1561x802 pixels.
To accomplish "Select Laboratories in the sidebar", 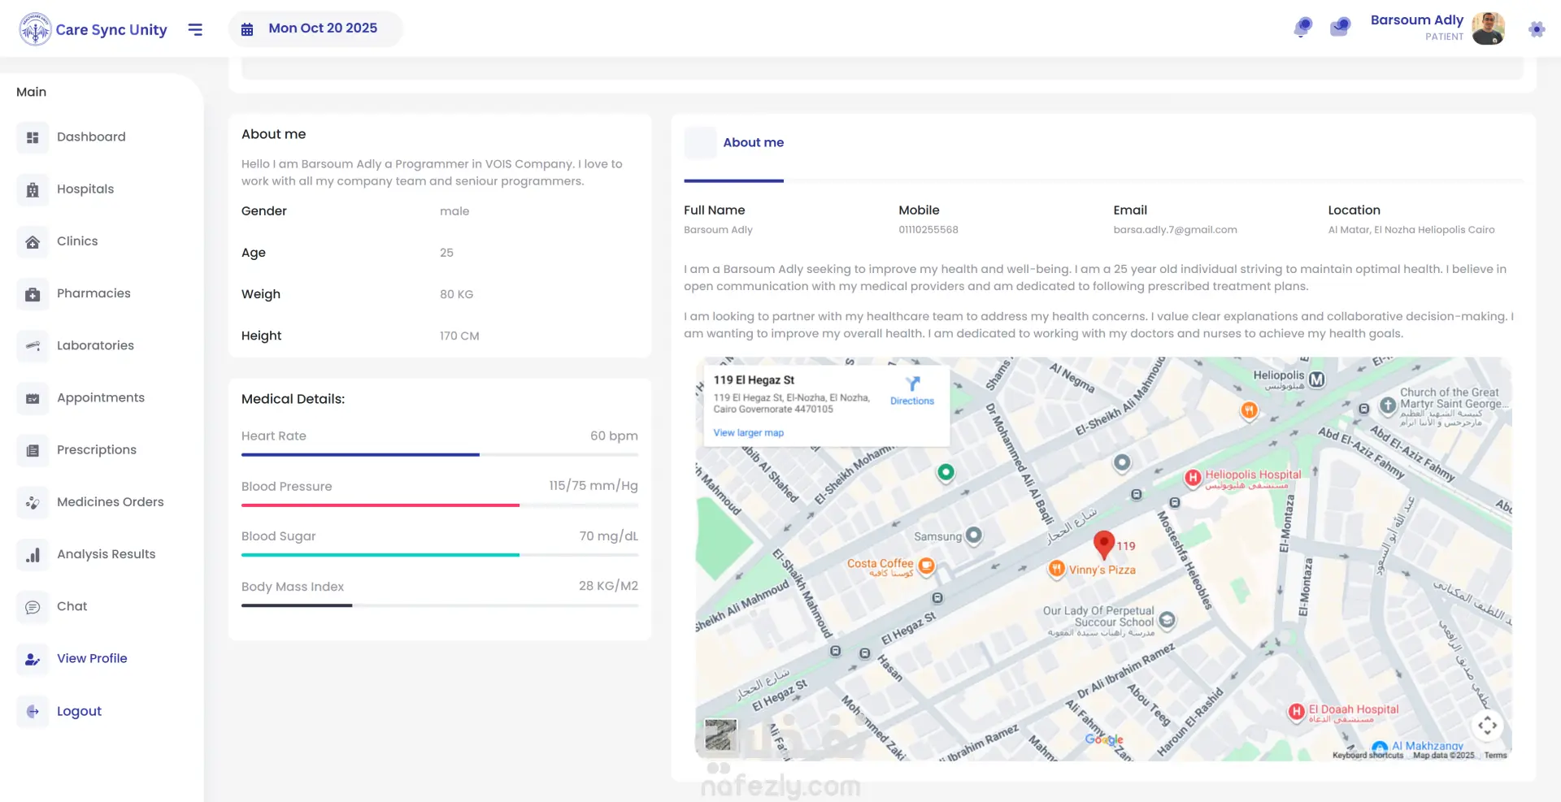I will click(x=95, y=345).
